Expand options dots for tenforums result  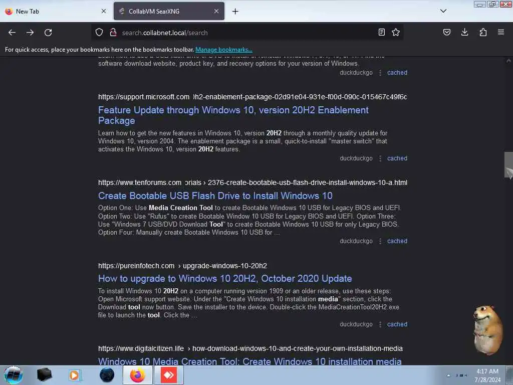coord(380,241)
